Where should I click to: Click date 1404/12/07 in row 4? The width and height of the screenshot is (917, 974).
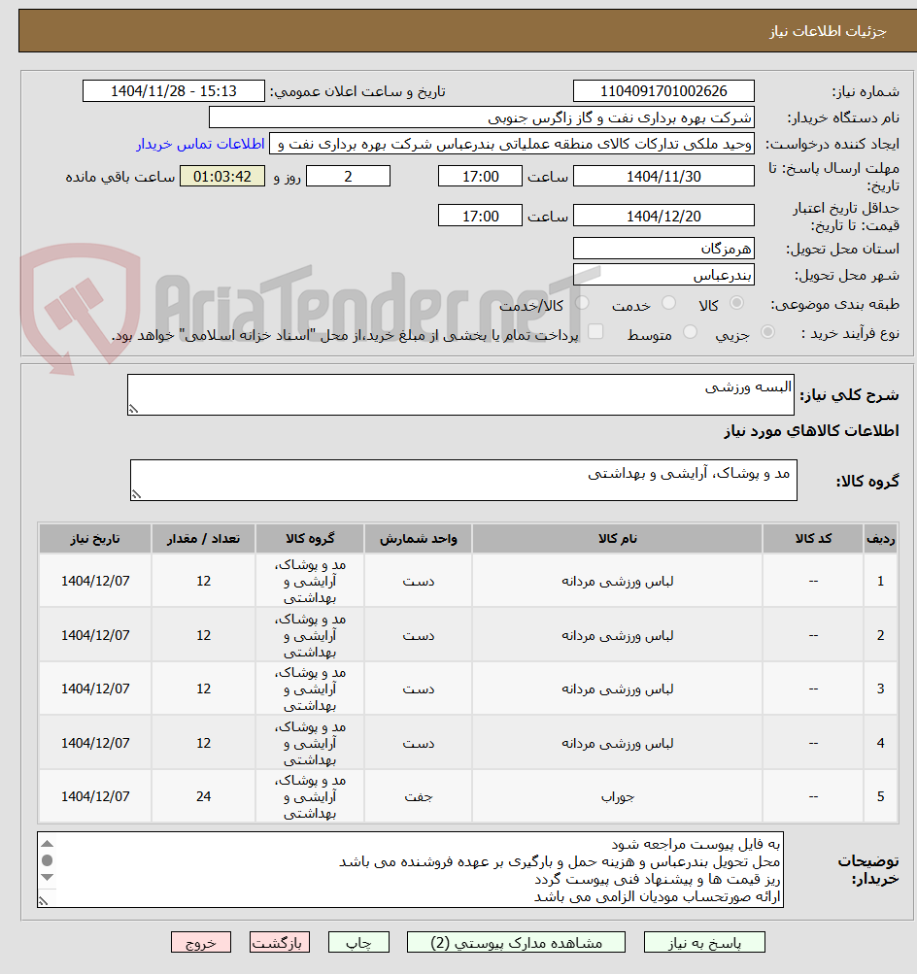pos(95,743)
